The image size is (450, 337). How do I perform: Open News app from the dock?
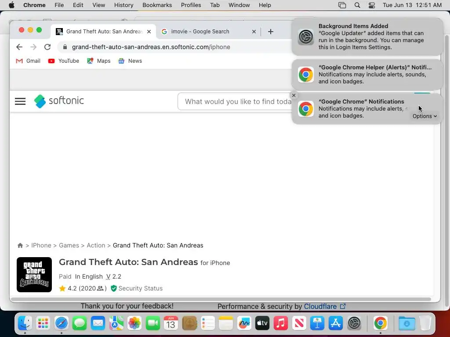pyautogui.click(x=299, y=323)
